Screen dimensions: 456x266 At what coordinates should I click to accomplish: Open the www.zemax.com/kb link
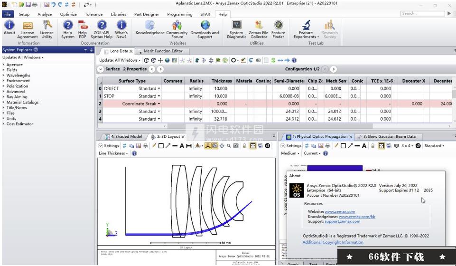click(357, 217)
